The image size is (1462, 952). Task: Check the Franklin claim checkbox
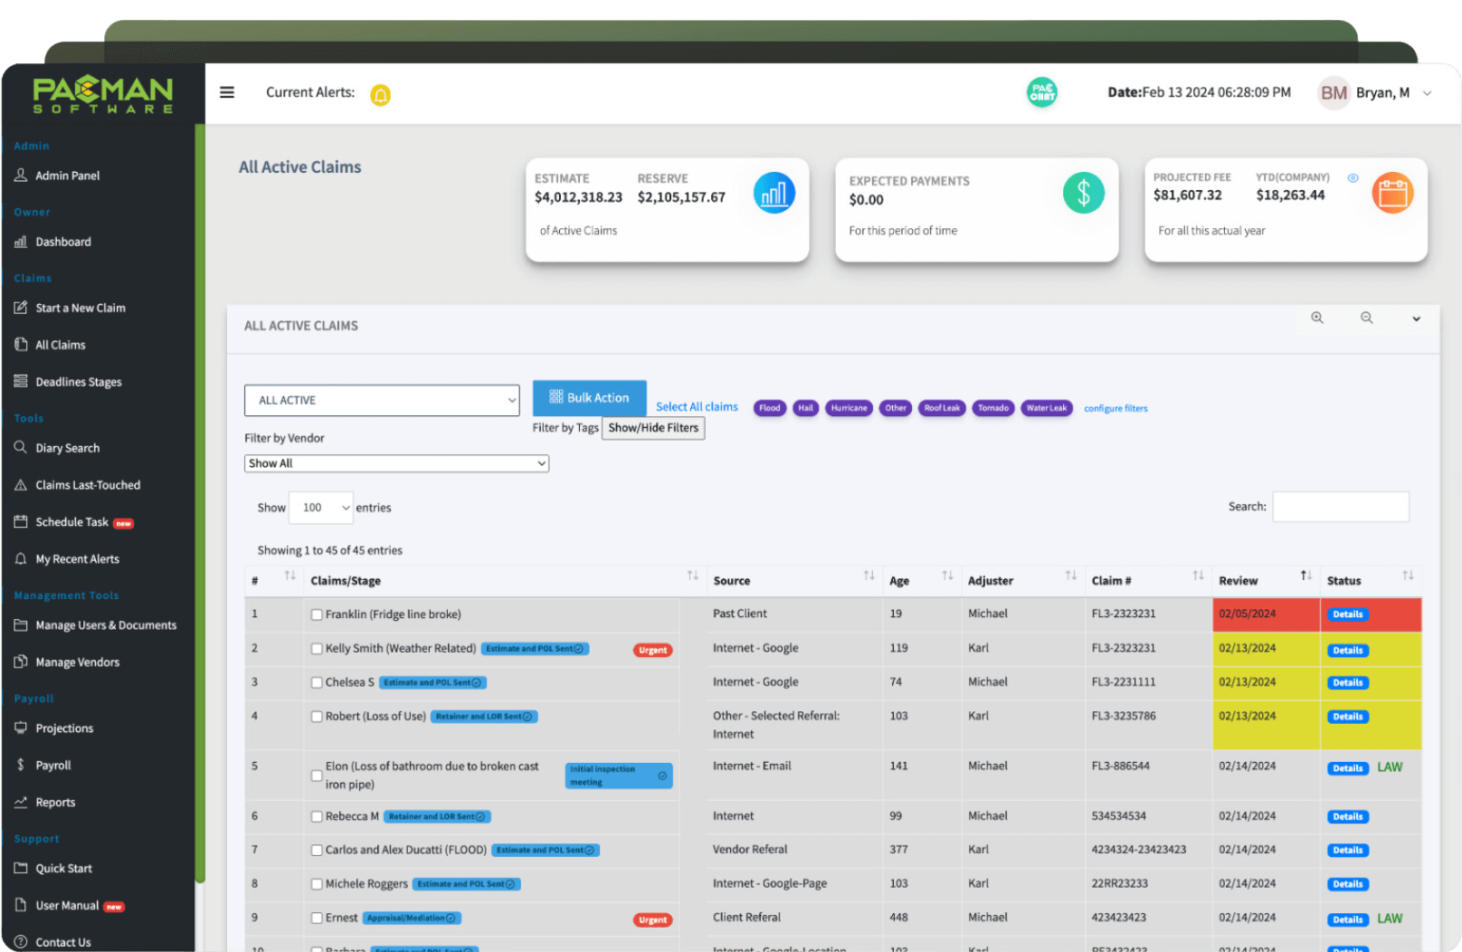tap(317, 614)
